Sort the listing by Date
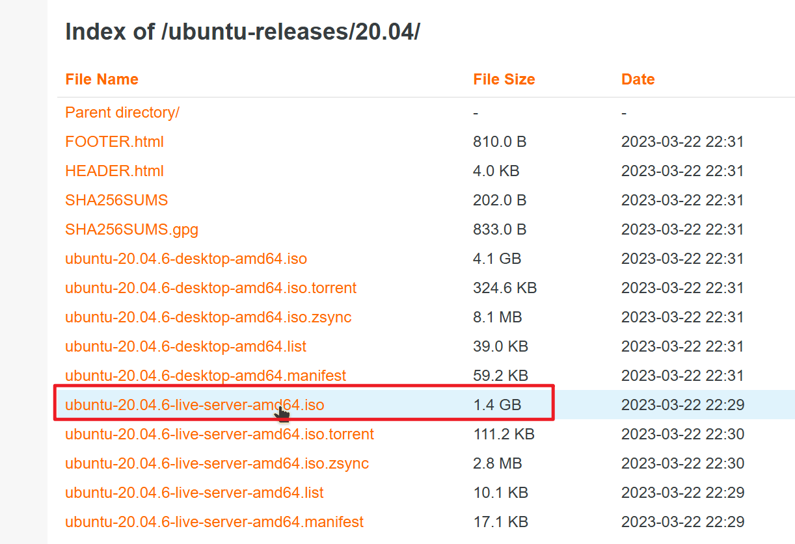795x544 pixels. point(638,79)
